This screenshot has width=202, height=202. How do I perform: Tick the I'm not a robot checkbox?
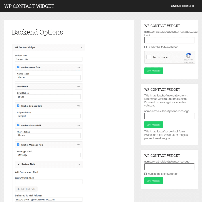[149, 57]
